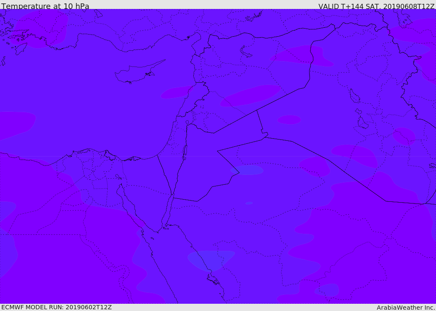Click the 'Temperature at 10 hPa' title
Viewport: 436px width, 311px height.
[x=45, y=6]
